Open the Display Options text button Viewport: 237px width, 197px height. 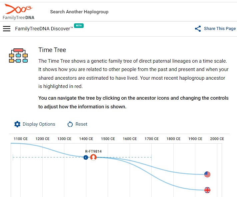(x=39, y=124)
